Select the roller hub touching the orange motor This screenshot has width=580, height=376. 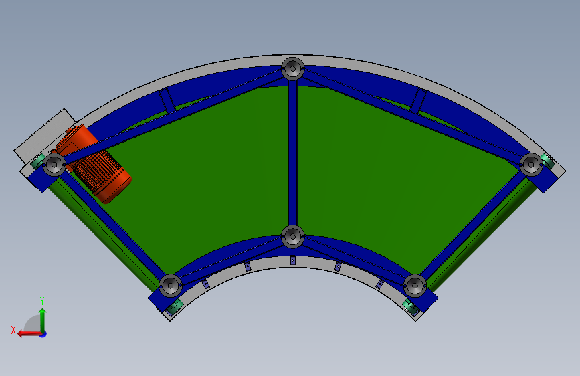pos(54,164)
